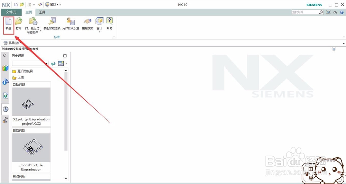Click the blue help question icon top right
Viewport: 346px width, 184px height.
coord(342,12)
